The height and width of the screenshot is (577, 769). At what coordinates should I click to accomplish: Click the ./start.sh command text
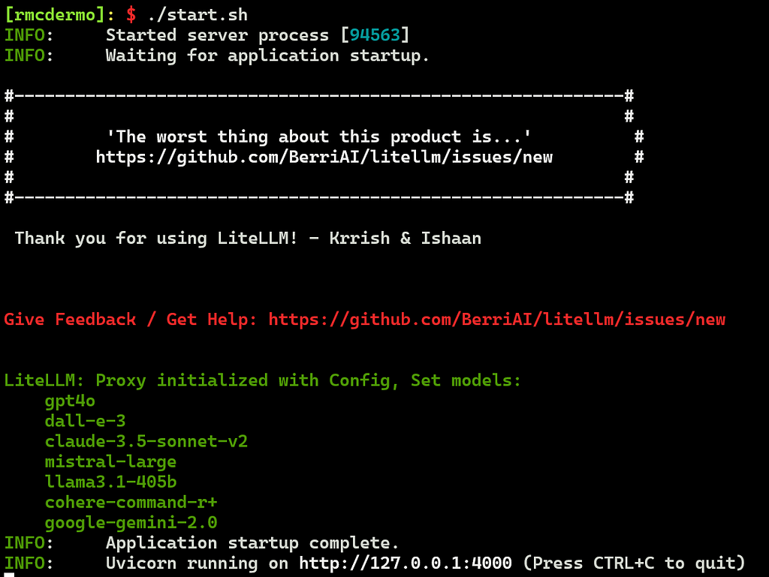pos(198,15)
